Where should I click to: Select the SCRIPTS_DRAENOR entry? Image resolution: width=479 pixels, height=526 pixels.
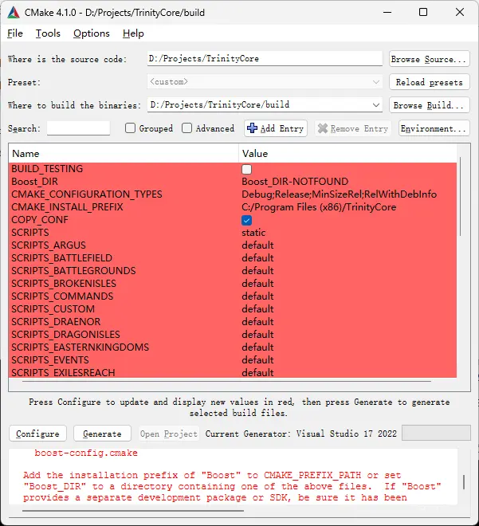pyautogui.click(x=56, y=322)
